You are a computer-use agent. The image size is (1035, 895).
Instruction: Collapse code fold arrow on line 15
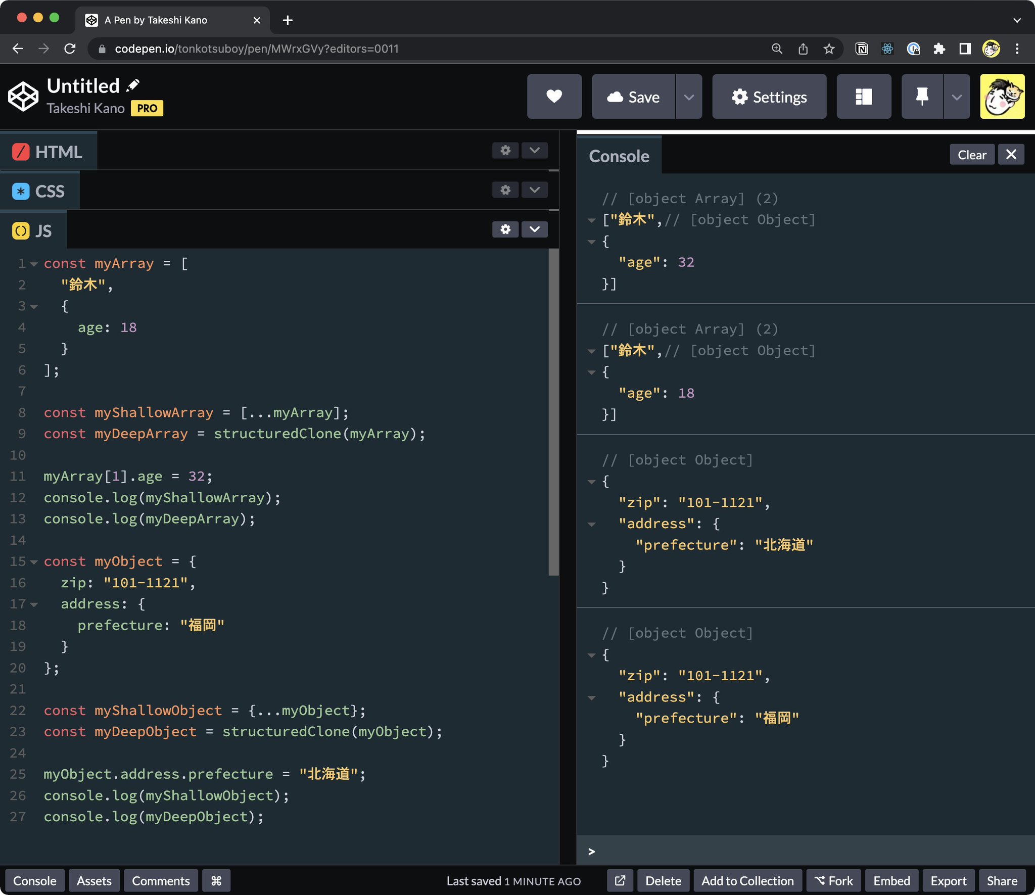[x=34, y=562]
